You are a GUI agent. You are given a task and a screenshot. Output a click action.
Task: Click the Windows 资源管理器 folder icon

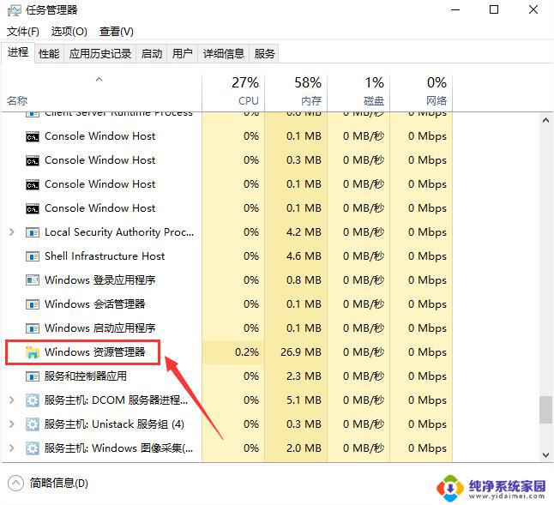click(33, 352)
